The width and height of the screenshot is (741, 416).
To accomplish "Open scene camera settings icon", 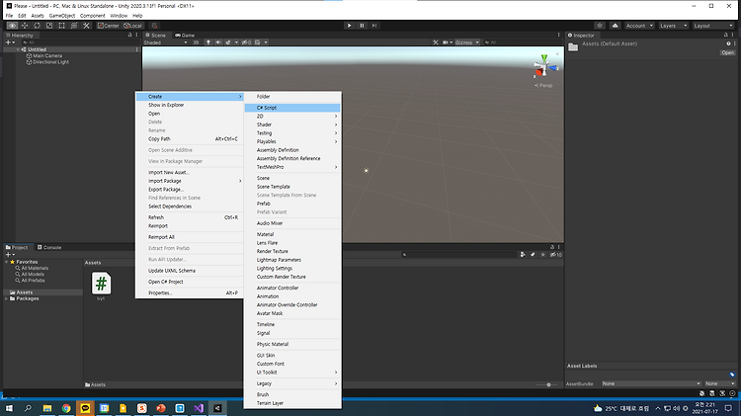I will click(x=446, y=42).
